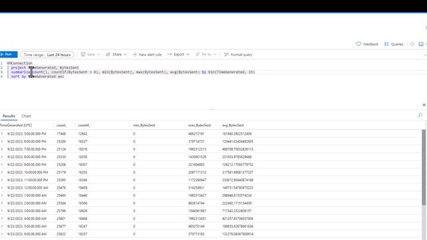Viewport: 427px width, 240px height.
Task: Click count value 25796
Action: coord(61,211)
